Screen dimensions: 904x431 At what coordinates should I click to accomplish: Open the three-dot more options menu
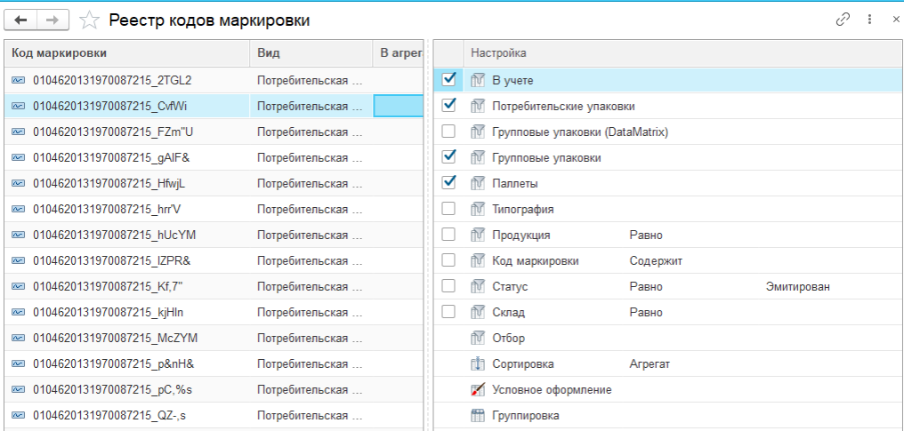coord(869,20)
